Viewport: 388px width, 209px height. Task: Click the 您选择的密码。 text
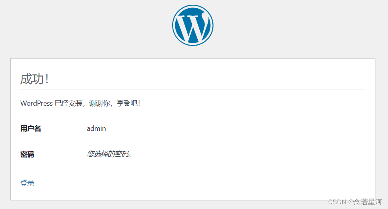pyautogui.click(x=109, y=154)
